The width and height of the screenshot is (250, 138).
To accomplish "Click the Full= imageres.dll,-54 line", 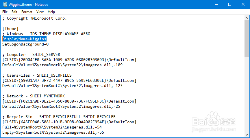I will point(52,127).
